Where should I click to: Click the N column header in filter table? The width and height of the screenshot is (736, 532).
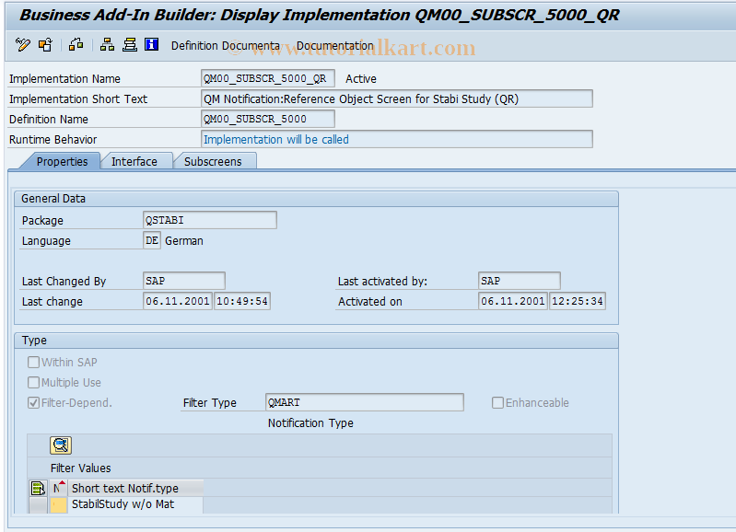point(58,489)
